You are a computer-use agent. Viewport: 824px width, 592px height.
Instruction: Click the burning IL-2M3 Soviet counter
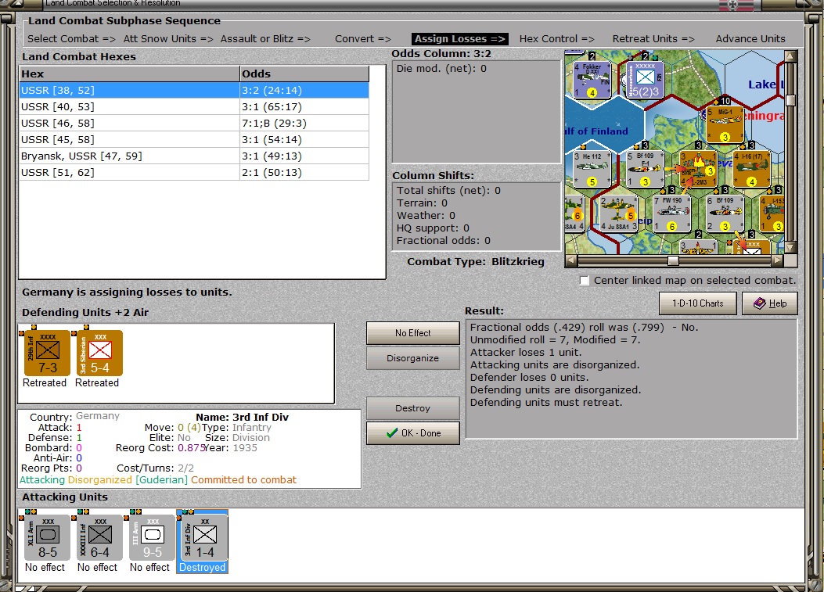(698, 169)
